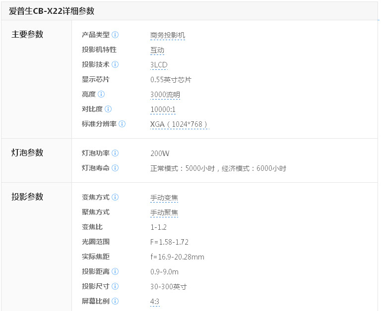Click the 标准分辨率 label
The height and width of the screenshot is (311, 381).
[99, 124]
